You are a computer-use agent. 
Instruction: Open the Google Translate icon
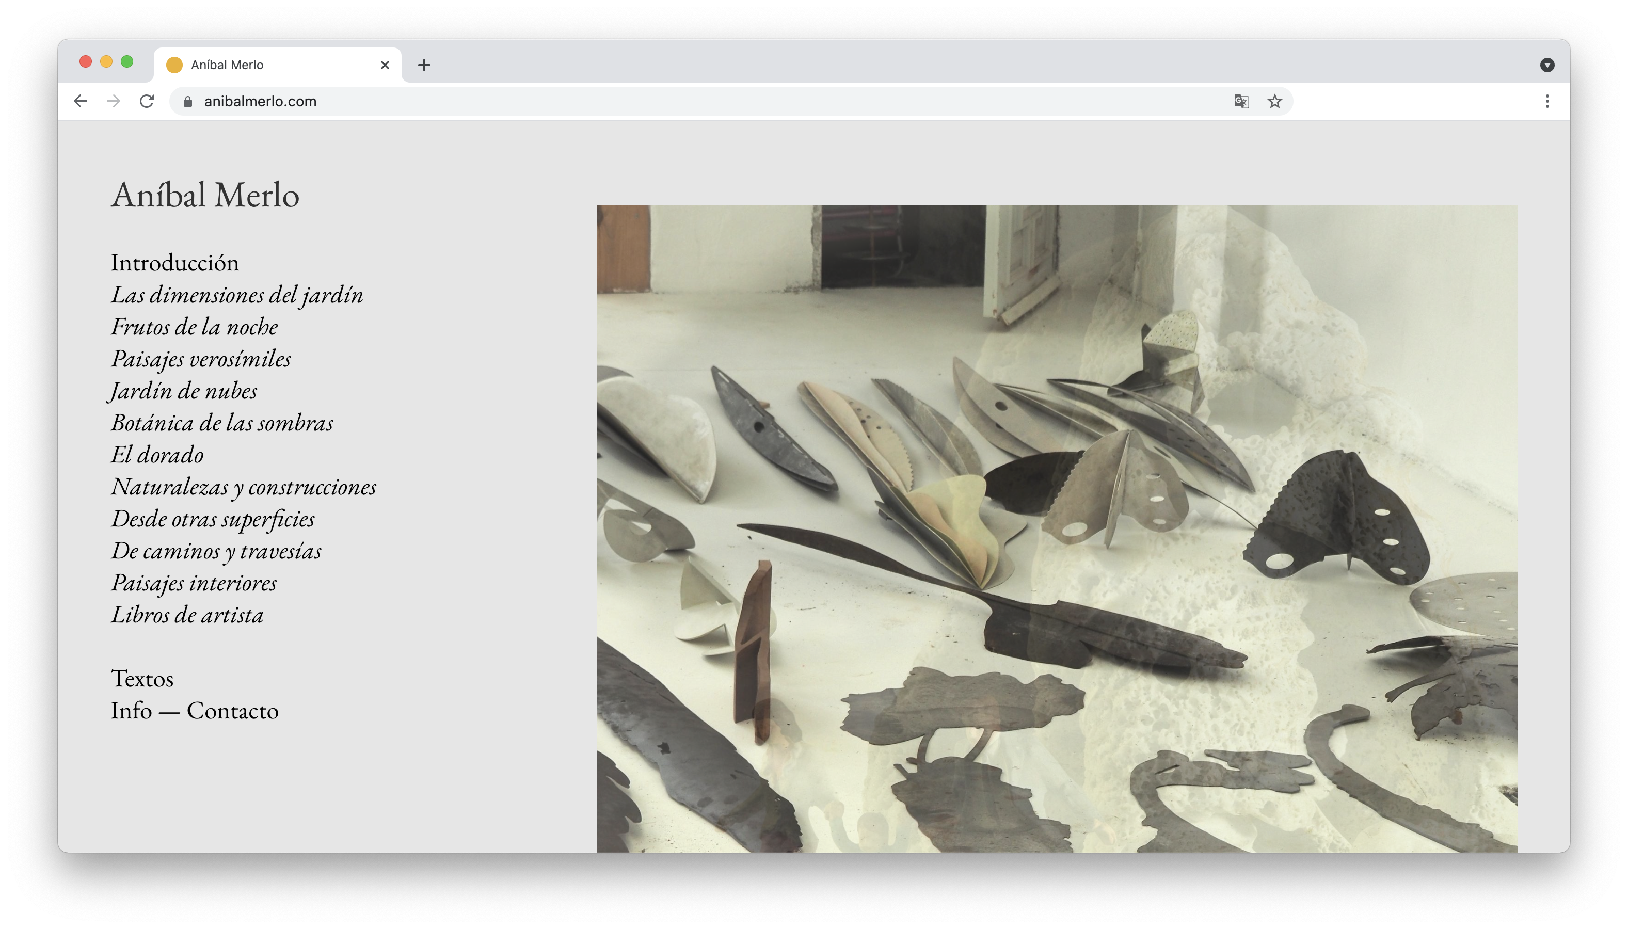pyautogui.click(x=1241, y=102)
